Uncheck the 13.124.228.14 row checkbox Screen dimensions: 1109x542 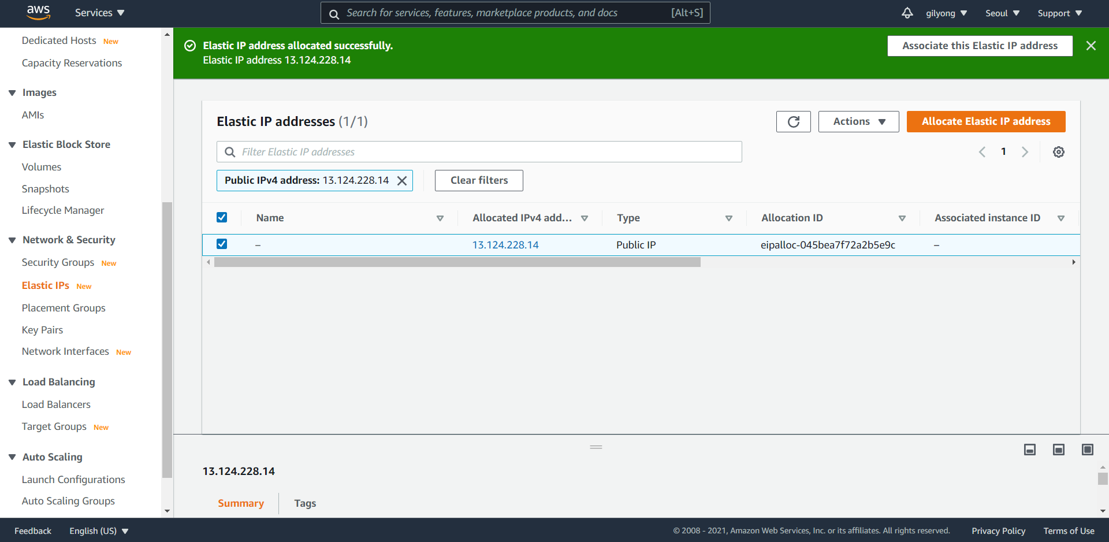tap(222, 244)
